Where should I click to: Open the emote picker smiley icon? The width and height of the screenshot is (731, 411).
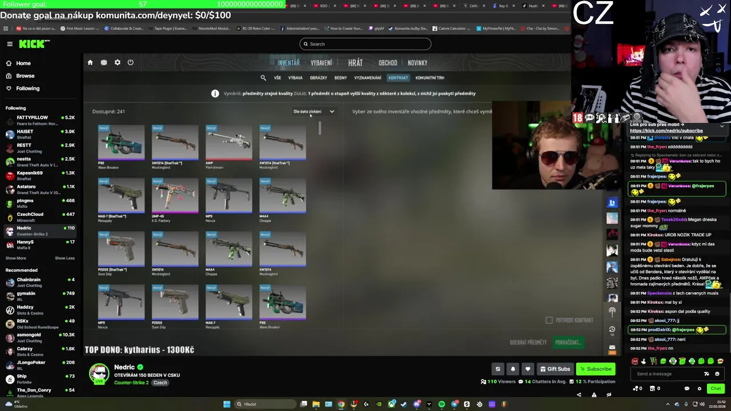coord(717,374)
